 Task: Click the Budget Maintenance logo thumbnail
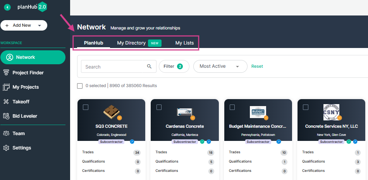[x=258, y=112]
